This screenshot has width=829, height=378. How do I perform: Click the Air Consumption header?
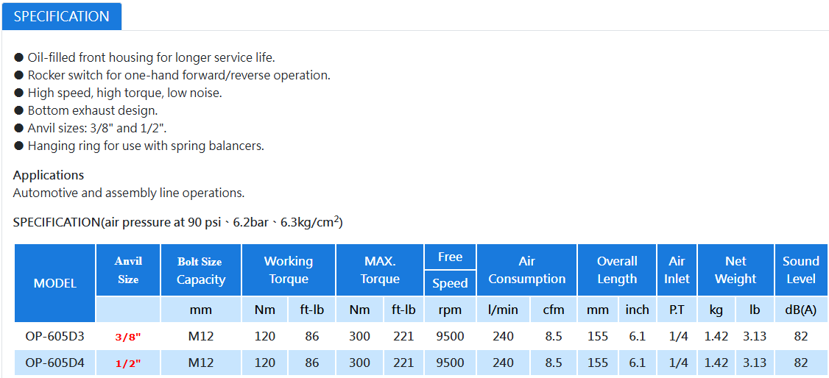(527, 270)
